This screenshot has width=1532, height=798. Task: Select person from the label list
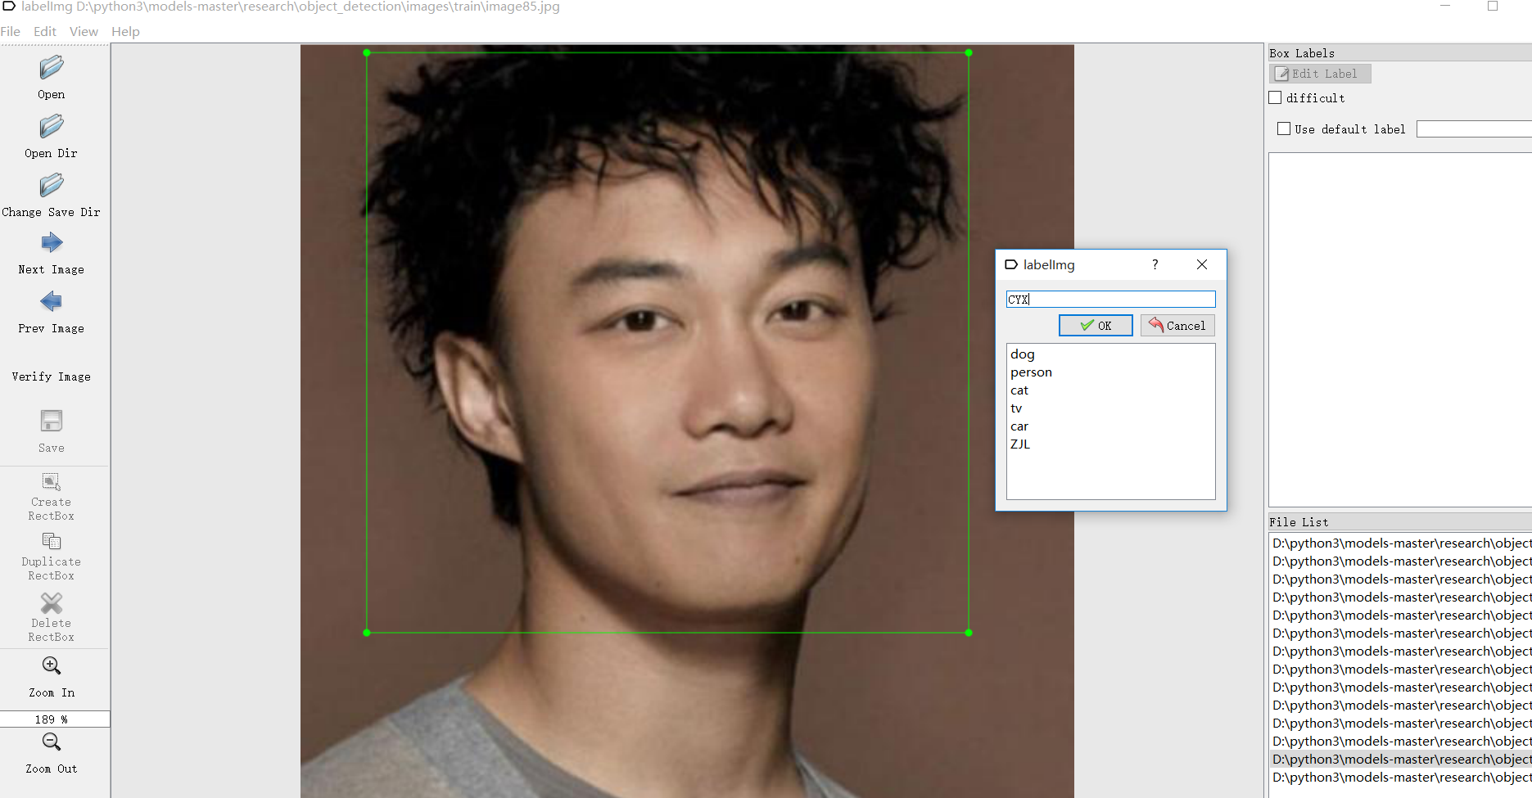tap(1031, 372)
